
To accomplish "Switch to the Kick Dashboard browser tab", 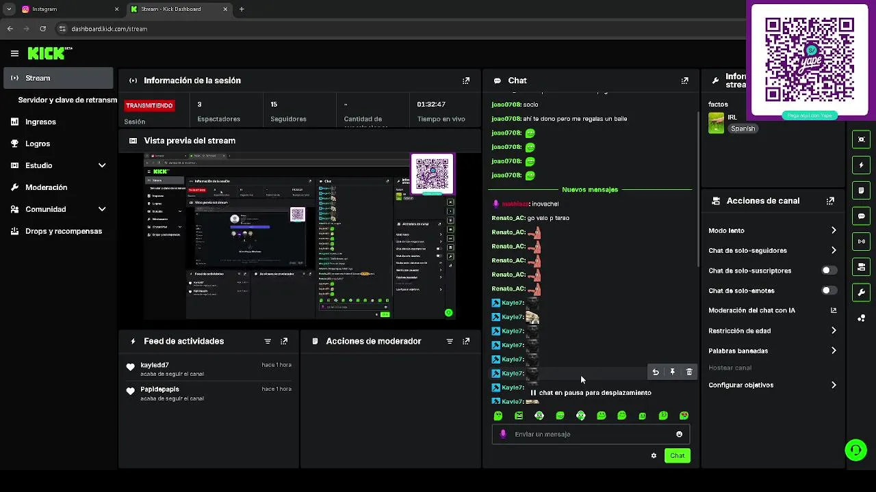I will (178, 9).
